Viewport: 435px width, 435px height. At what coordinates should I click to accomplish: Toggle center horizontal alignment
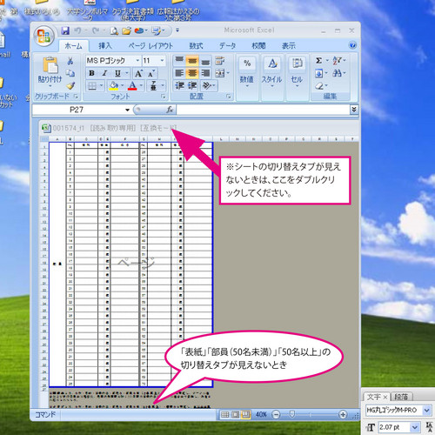click(x=192, y=73)
